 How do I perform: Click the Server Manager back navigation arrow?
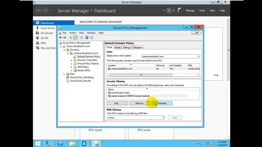[39, 11]
